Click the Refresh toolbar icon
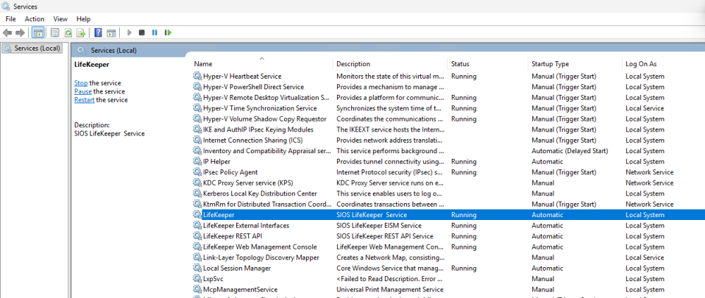This screenshot has height=298, width=705. pos(68,33)
